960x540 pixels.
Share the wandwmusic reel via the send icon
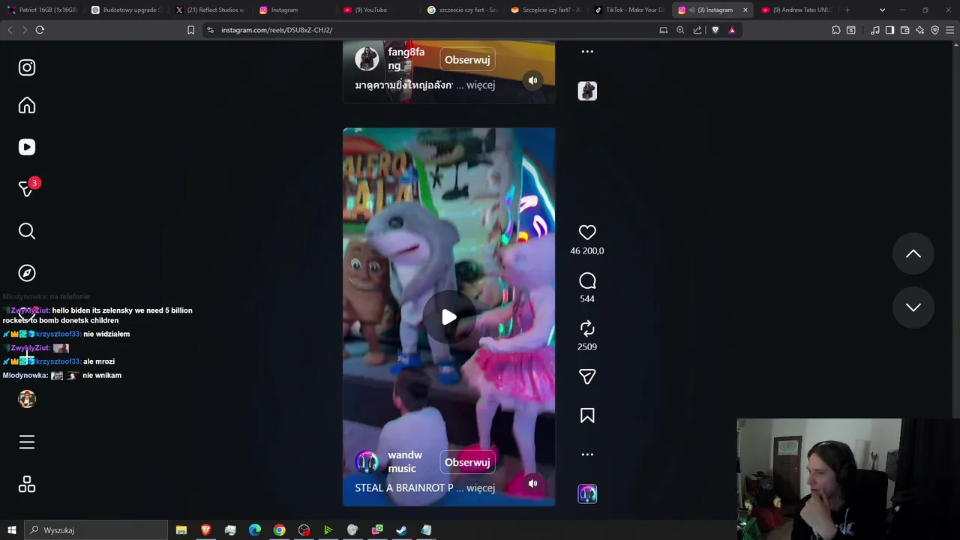pyautogui.click(x=587, y=376)
